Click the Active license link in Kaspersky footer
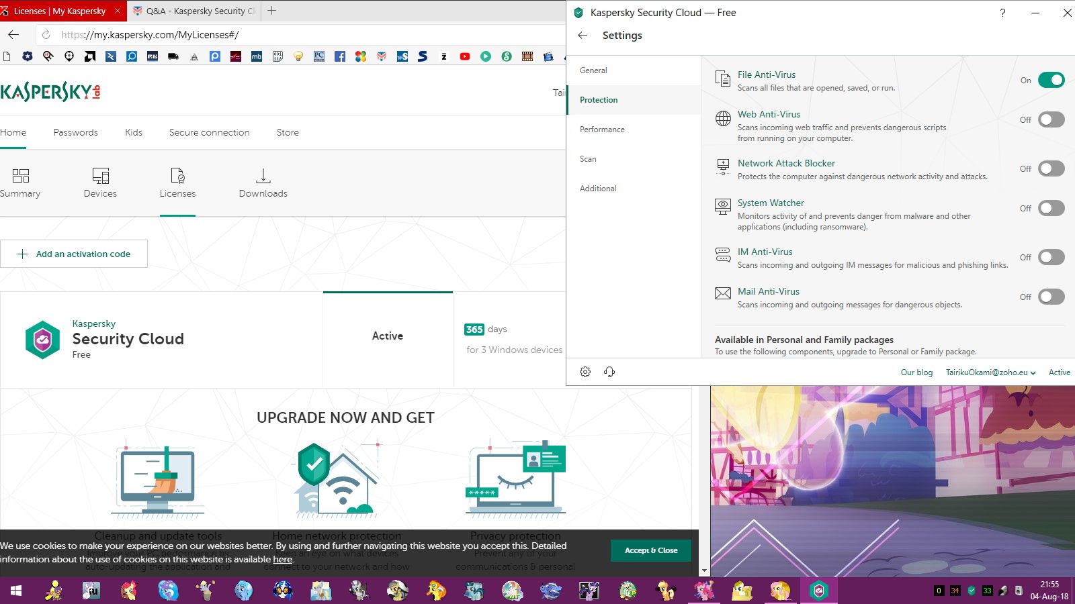The width and height of the screenshot is (1075, 604). (x=1060, y=372)
